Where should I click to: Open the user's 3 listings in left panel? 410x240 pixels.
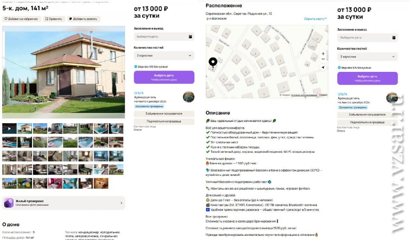point(164,114)
